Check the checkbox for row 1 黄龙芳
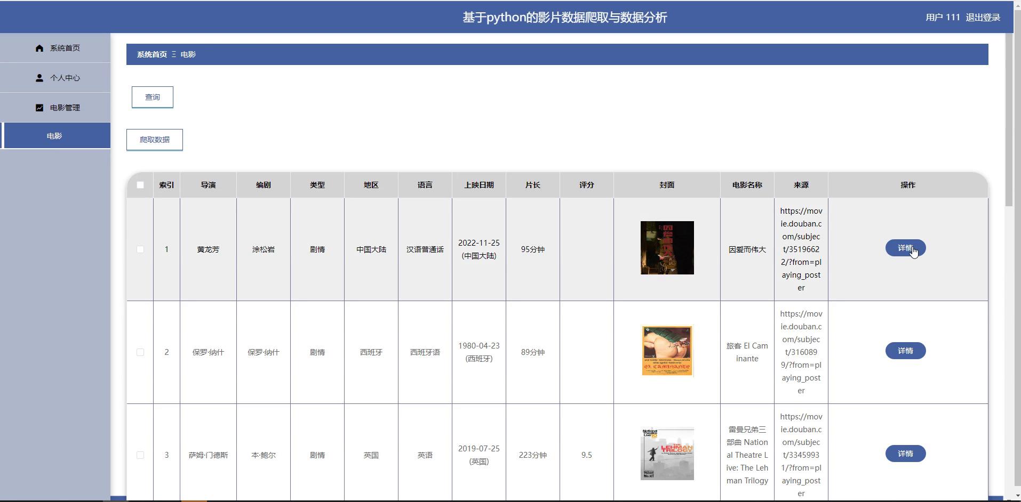 (x=140, y=249)
